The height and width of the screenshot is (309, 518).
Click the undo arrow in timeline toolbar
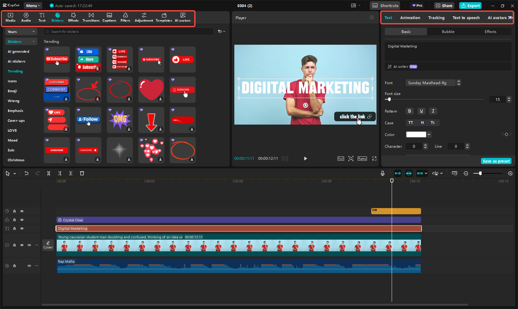(26, 173)
